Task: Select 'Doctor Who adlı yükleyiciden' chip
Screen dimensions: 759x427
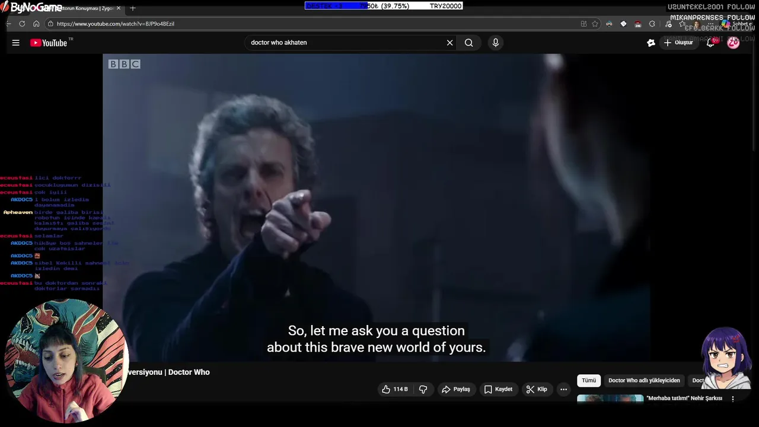Action: pos(644,380)
